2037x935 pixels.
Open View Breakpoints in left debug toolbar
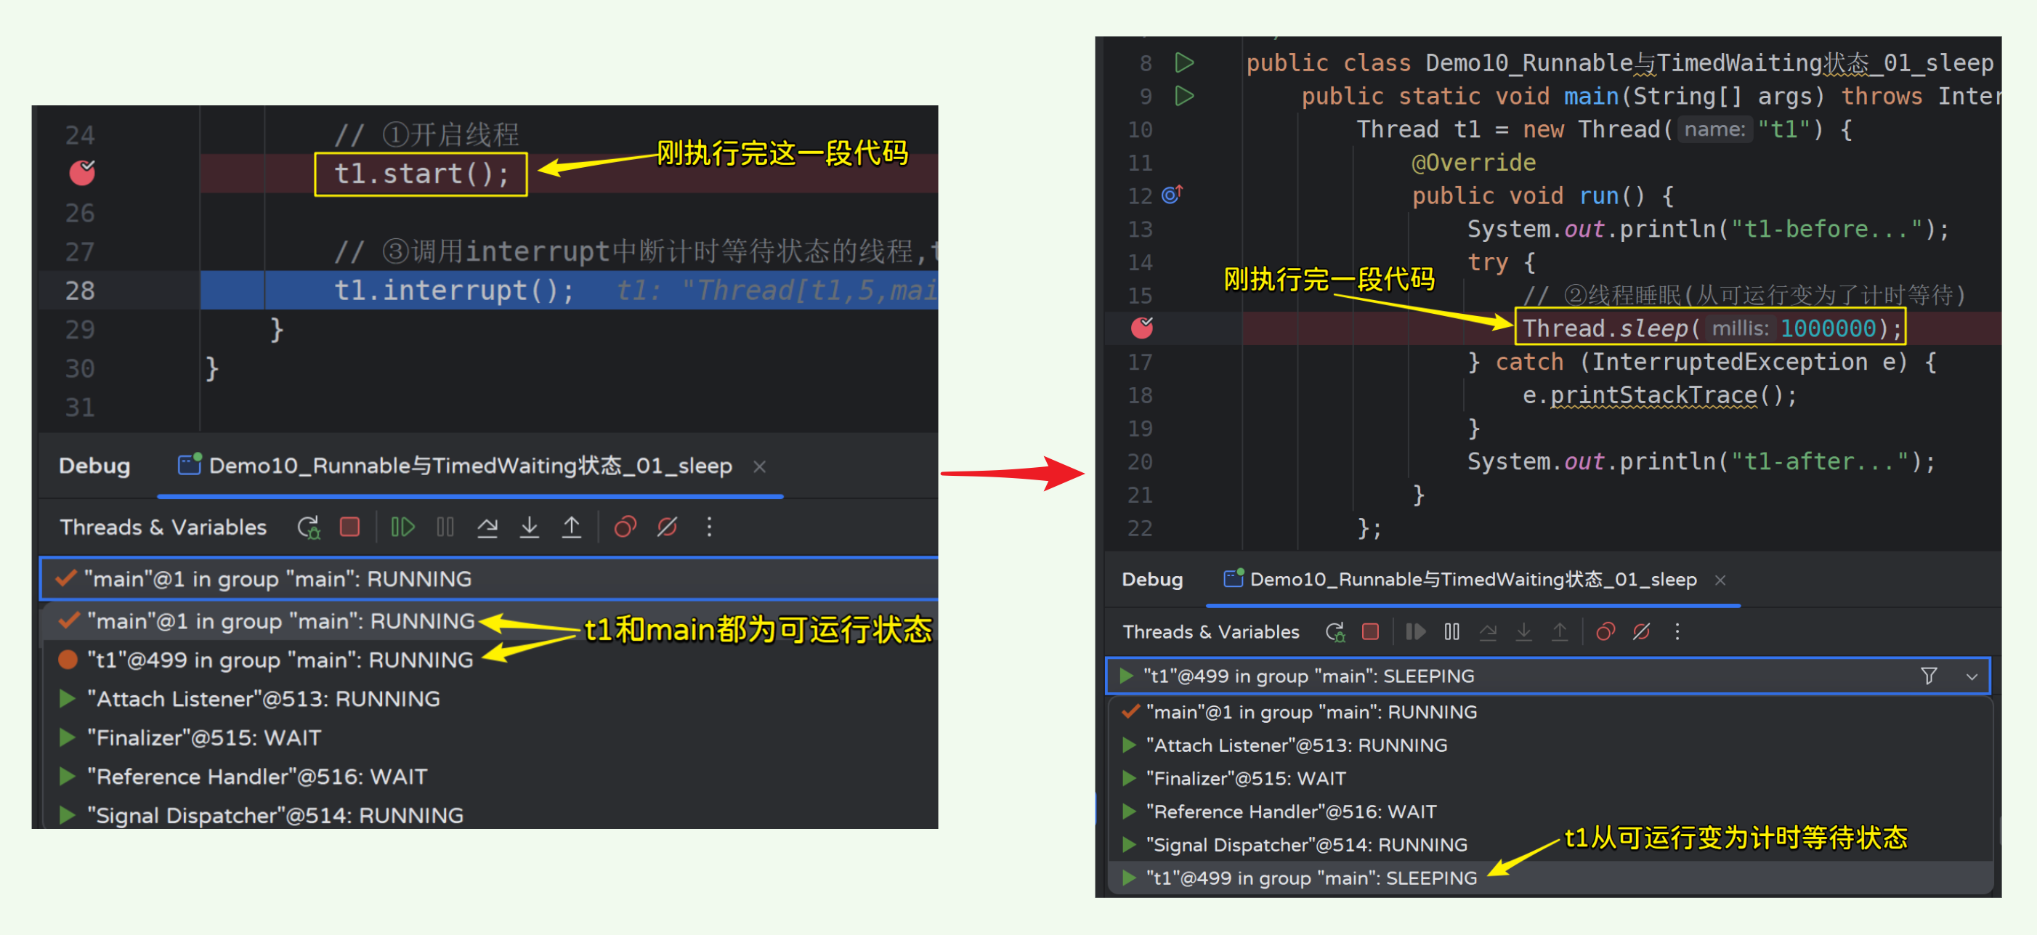coord(625,527)
